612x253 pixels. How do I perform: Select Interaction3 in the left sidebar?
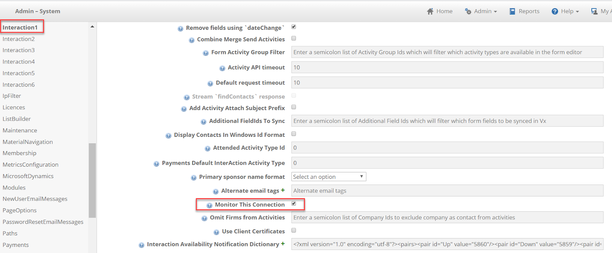pyautogui.click(x=19, y=50)
